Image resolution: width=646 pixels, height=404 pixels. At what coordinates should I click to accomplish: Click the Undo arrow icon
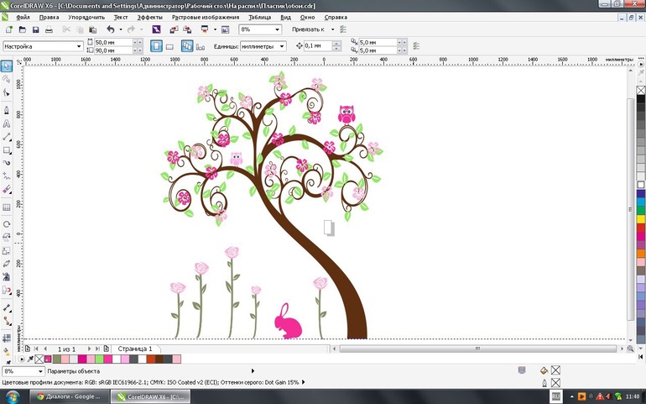click(109, 29)
